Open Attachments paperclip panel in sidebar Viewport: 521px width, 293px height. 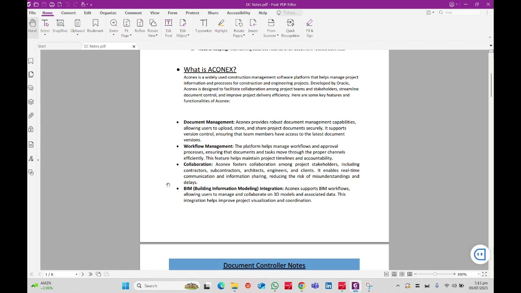click(31, 116)
